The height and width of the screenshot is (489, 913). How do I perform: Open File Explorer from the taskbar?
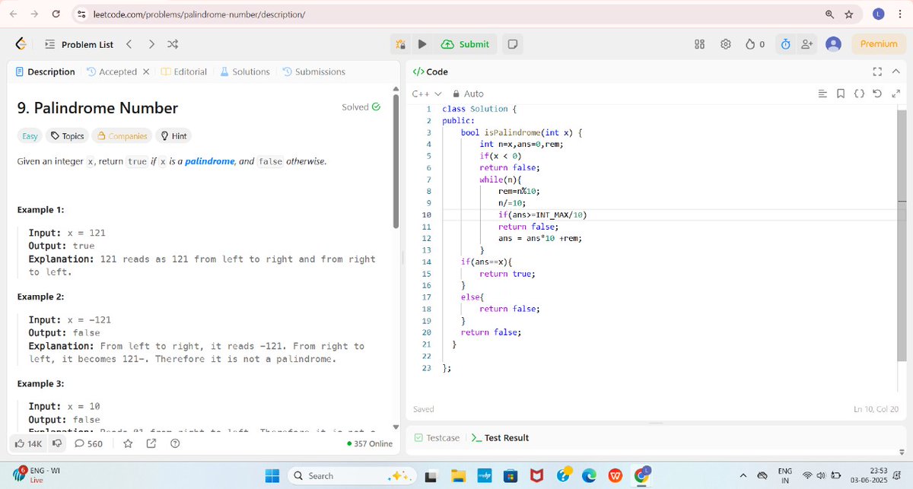[x=458, y=476]
